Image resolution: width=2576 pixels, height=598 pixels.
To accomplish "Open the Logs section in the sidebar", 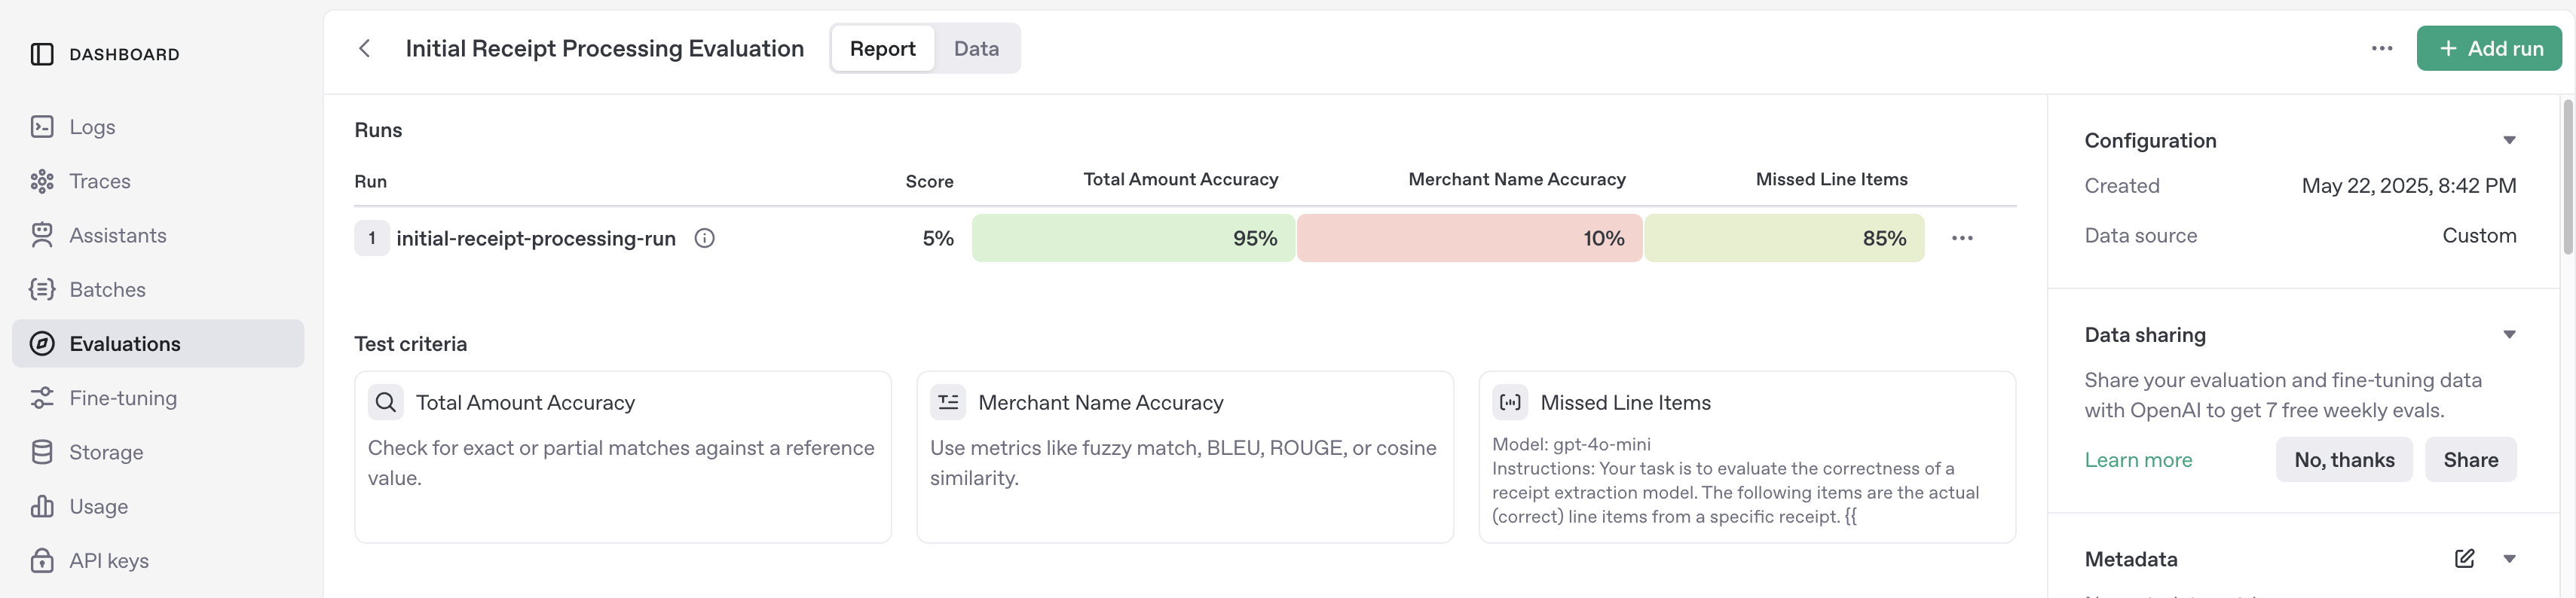I will (x=91, y=127).
